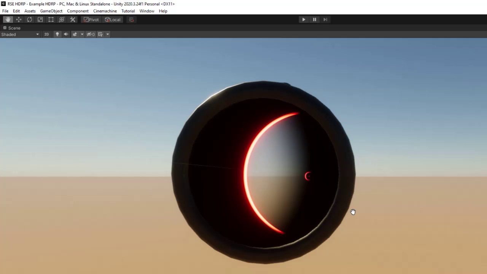Toggle scene lighting bulb icon

[57, 34]
